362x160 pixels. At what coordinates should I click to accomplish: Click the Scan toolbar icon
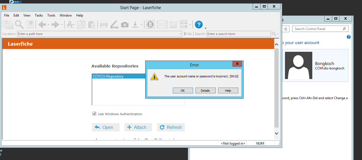(x=114, y=25)
